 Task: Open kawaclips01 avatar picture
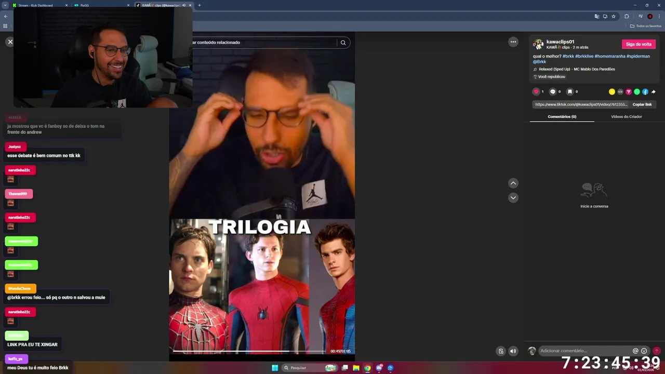[x=538, y=44]
